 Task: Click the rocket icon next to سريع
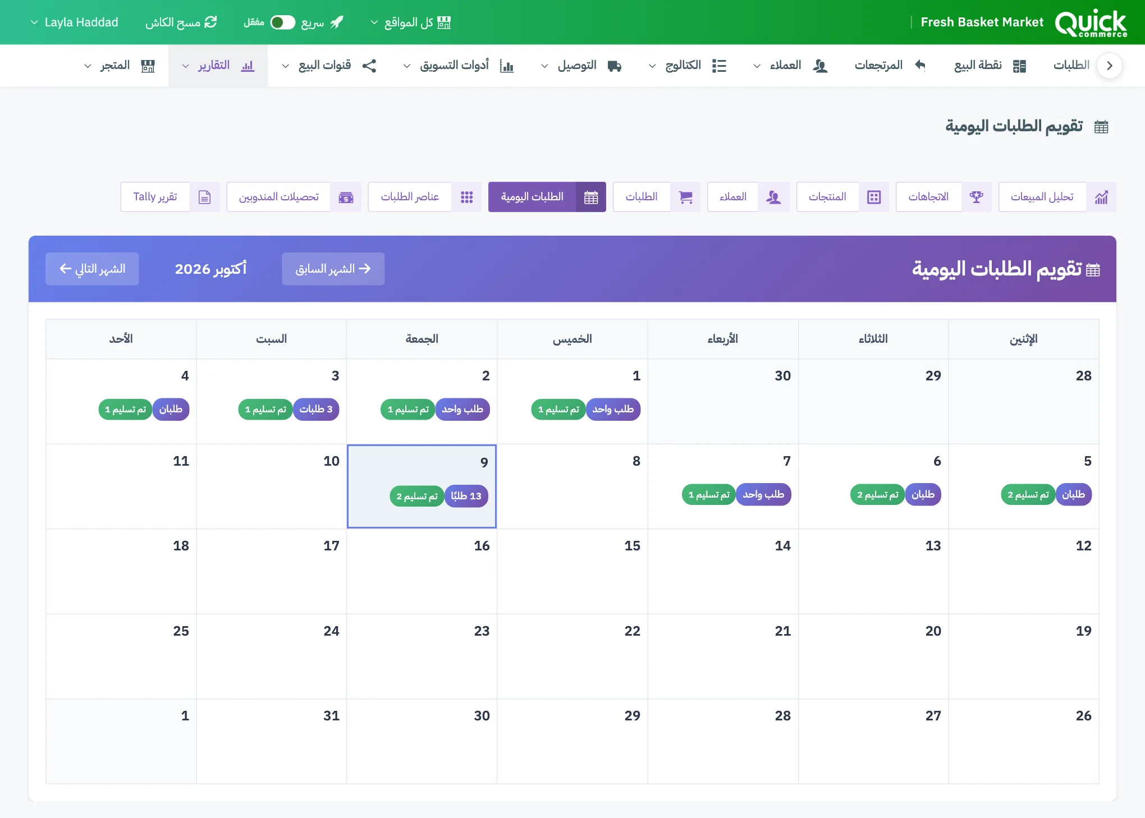(336, 22)
